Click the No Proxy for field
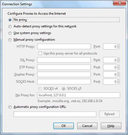 pyautogui.click(x=79, y=95)
